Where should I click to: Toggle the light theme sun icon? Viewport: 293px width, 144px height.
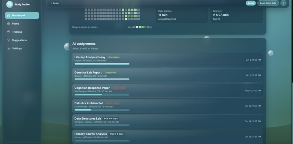[284, 3]
